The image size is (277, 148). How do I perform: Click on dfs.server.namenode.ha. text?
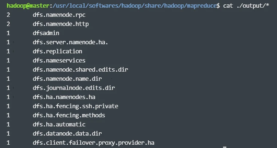(x=70, y=42)
